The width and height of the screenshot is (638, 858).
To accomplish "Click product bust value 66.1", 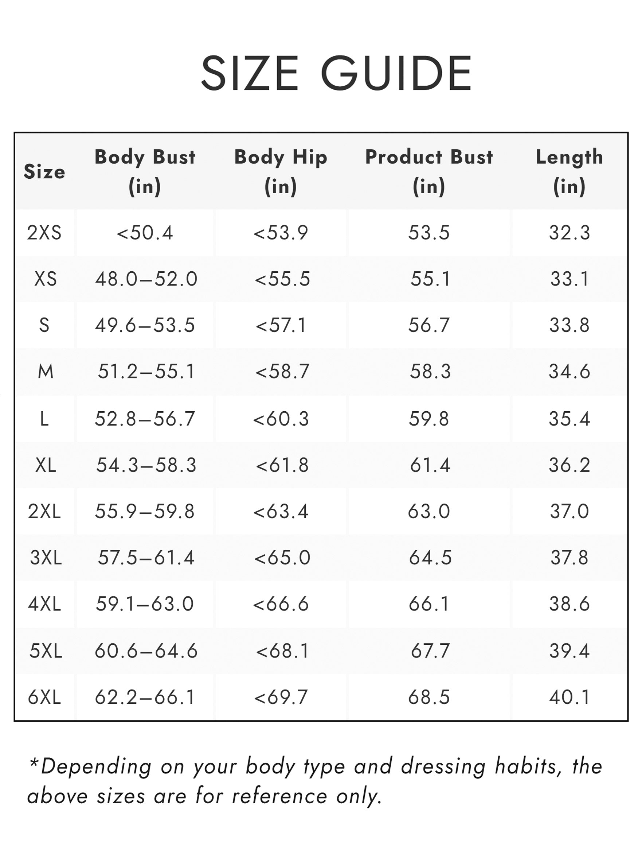I will pos(429,604).
